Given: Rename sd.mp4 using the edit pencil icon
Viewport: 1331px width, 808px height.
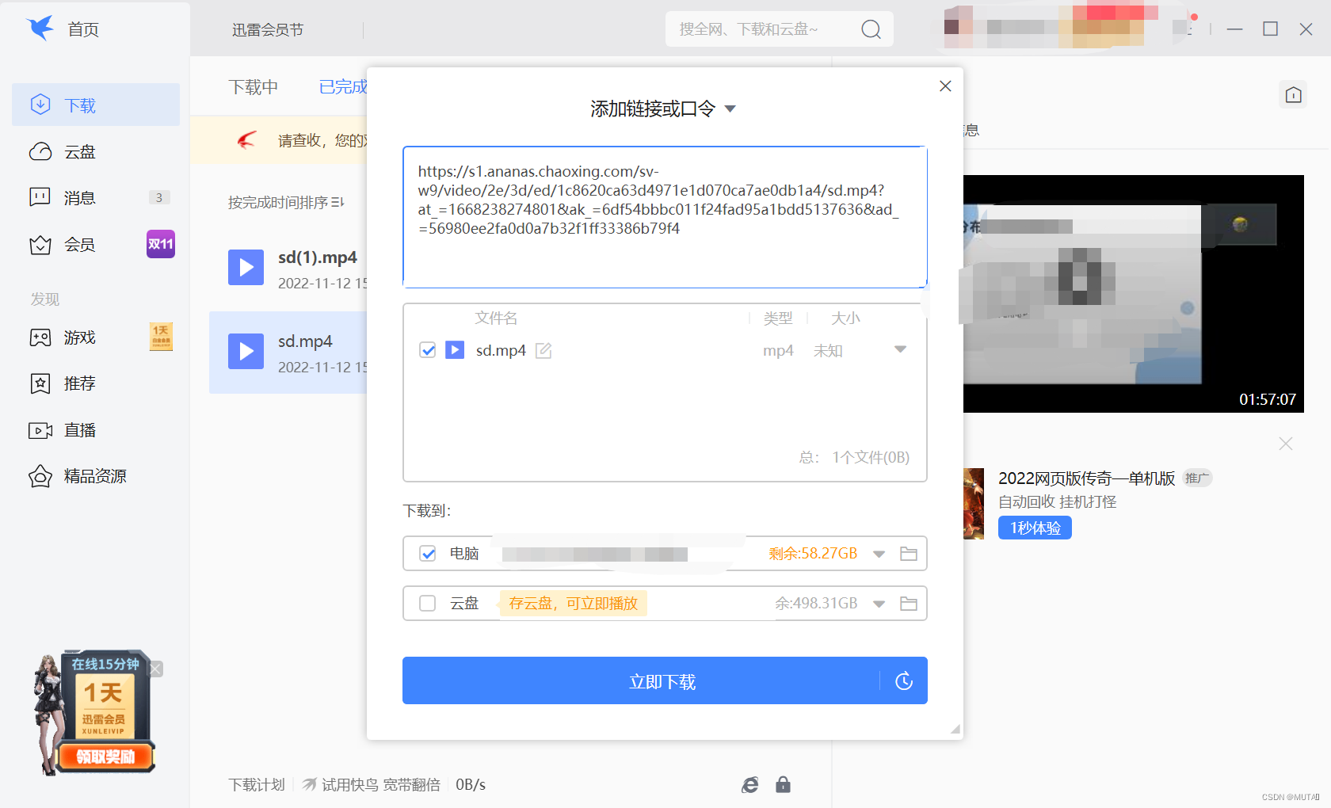Looking at the screenshot, I should [x=543, y=350].
